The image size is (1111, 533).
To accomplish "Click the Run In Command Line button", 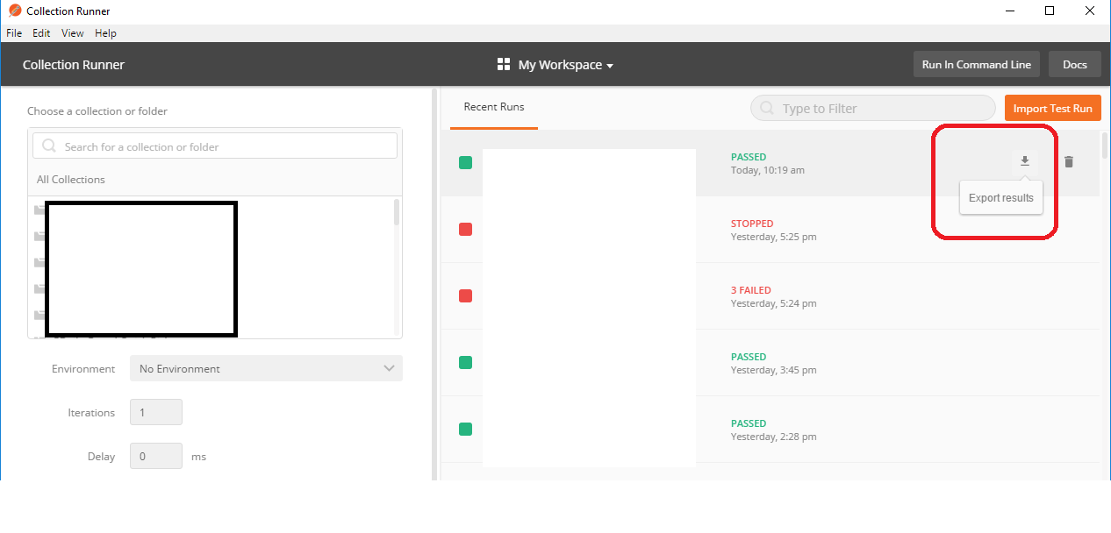I will point(976,64).
